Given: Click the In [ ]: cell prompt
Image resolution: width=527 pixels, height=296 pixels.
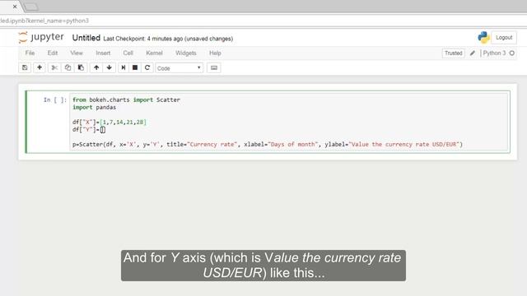Looking at the screenshot, I should [55, 99].
